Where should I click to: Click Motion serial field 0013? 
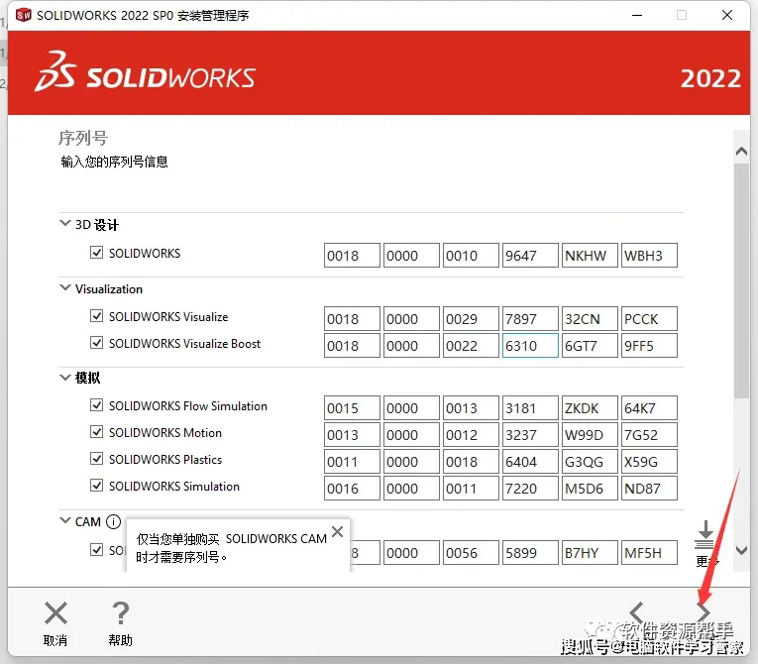click(x=352, y=435)
